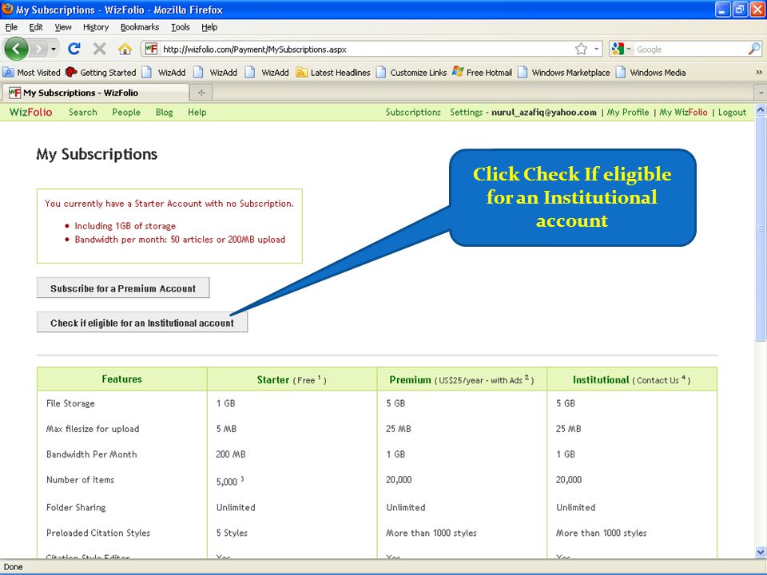Click the People link

(126, 112)
